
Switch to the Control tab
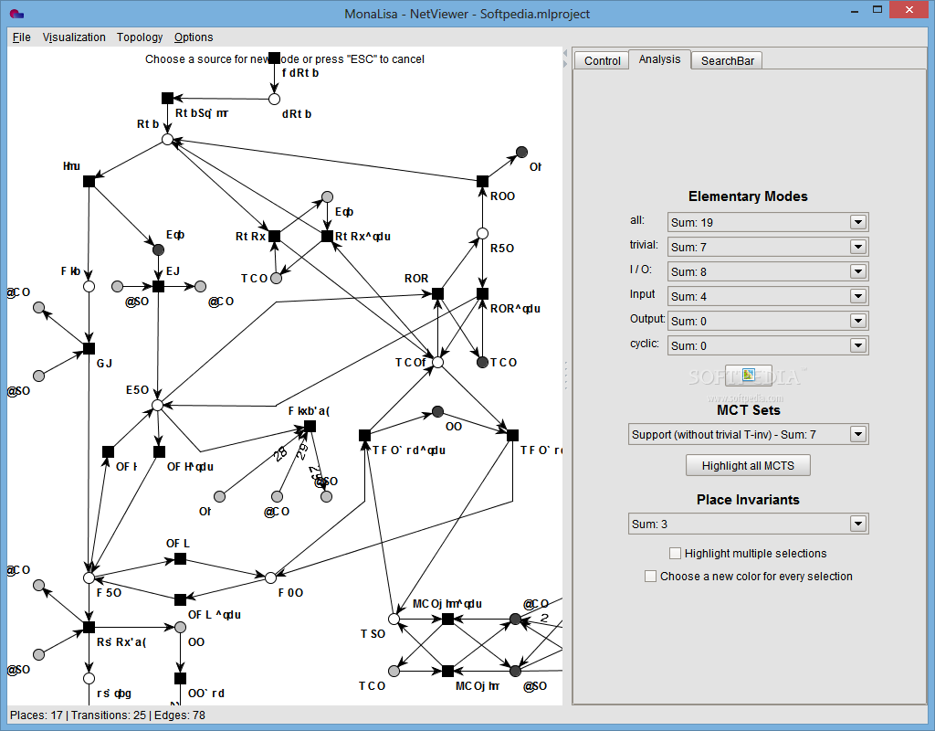point(603,61)
